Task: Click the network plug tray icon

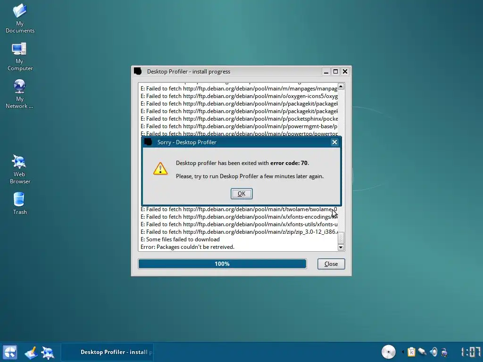Action: point(422,352)
